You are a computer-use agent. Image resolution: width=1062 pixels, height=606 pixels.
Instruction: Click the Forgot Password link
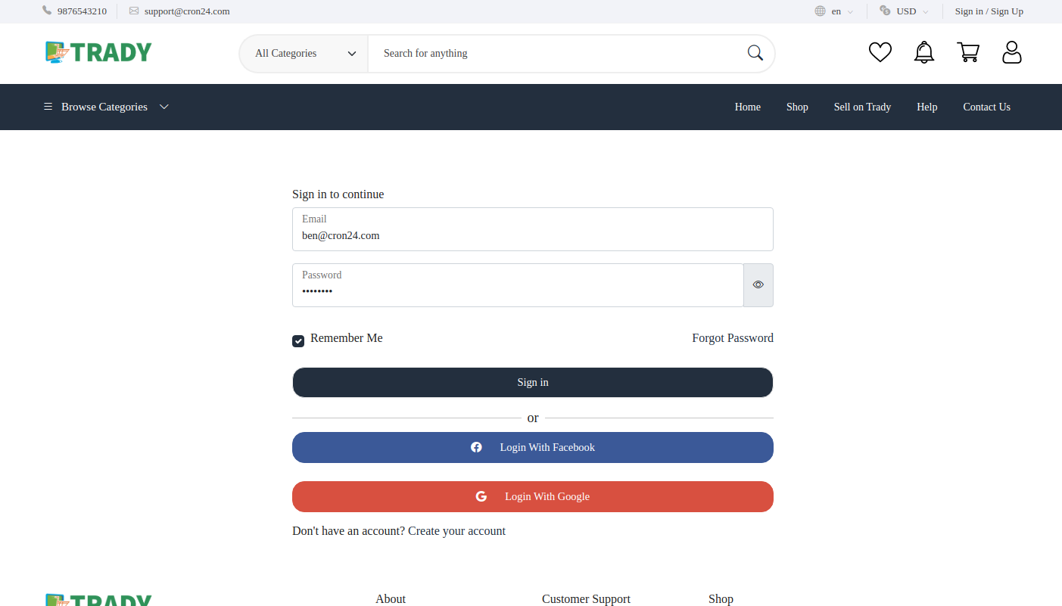pos(733,337)
